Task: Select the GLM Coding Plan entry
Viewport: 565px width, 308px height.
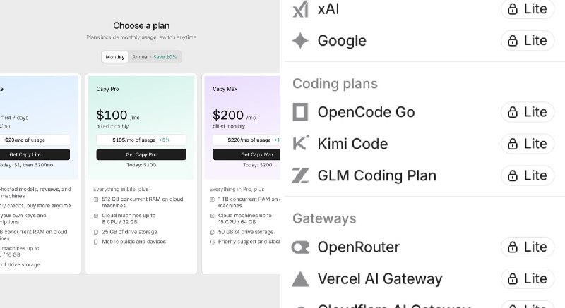Action: point(423,175)
